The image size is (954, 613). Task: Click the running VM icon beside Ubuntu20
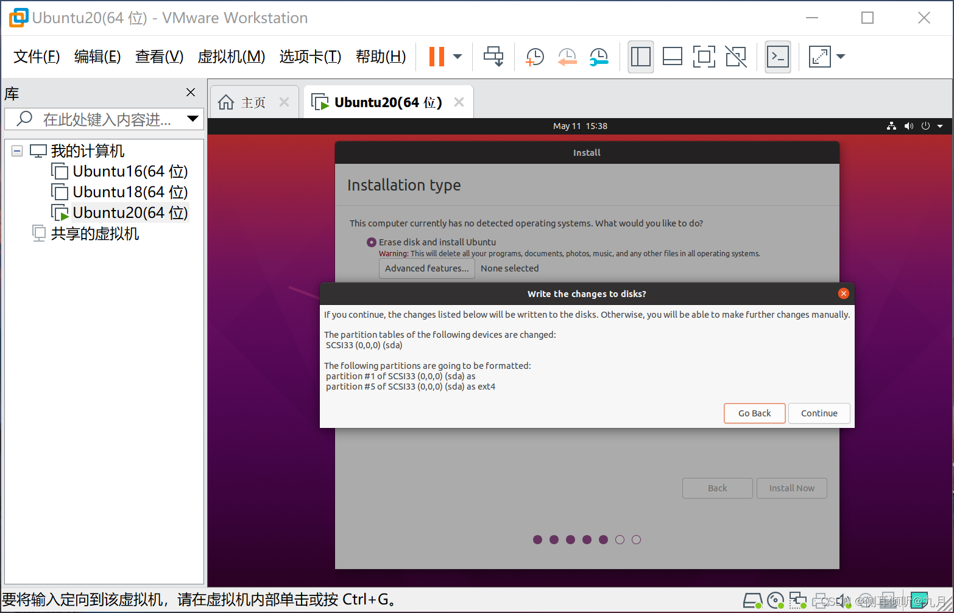(x=60, y=212)
